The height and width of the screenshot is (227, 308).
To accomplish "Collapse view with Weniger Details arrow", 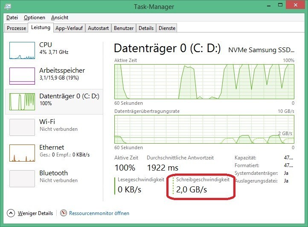I will coord(11,213).
